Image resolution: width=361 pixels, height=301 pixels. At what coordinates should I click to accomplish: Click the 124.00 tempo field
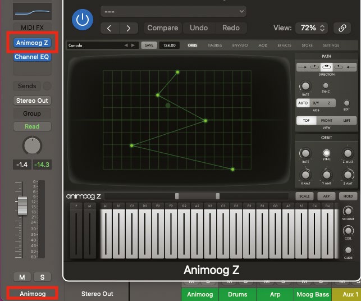click(169, 45)
